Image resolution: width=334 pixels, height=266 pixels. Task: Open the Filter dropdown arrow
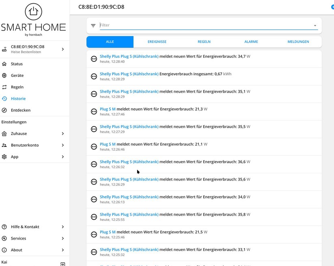[315, 26]
